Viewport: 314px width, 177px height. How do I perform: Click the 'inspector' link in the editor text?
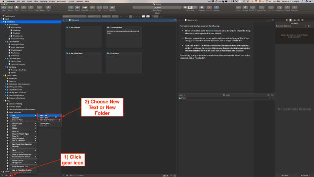click(208, 48)
